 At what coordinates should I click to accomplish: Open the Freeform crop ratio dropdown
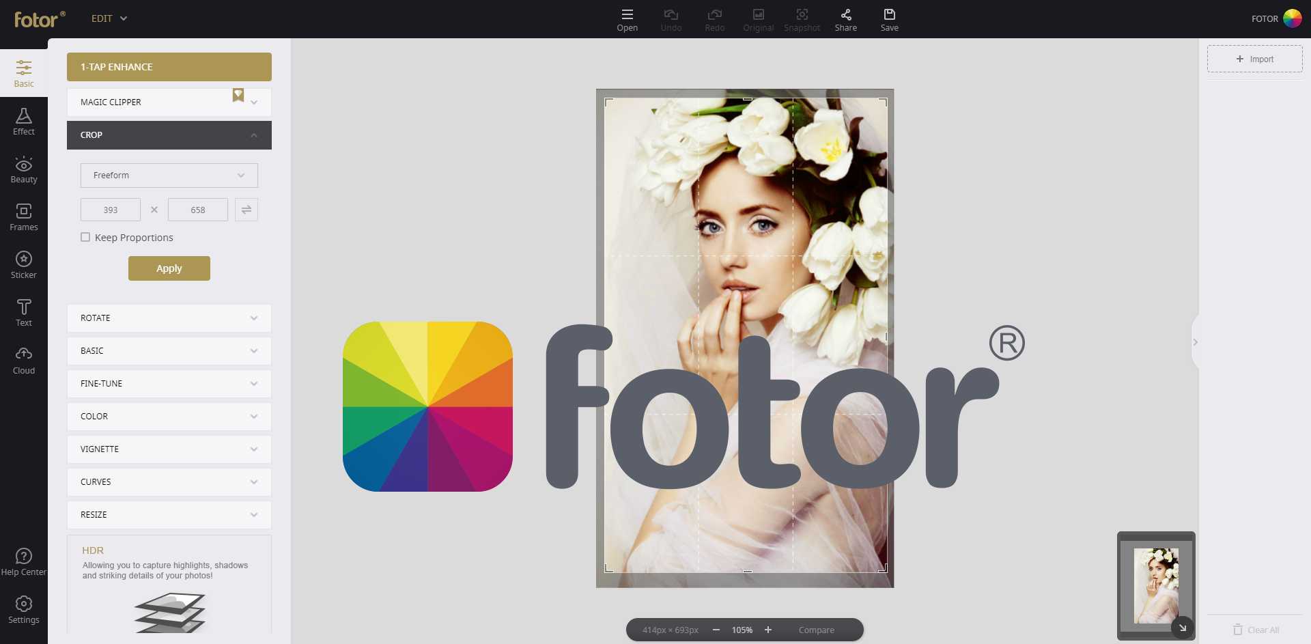[169, 176]
